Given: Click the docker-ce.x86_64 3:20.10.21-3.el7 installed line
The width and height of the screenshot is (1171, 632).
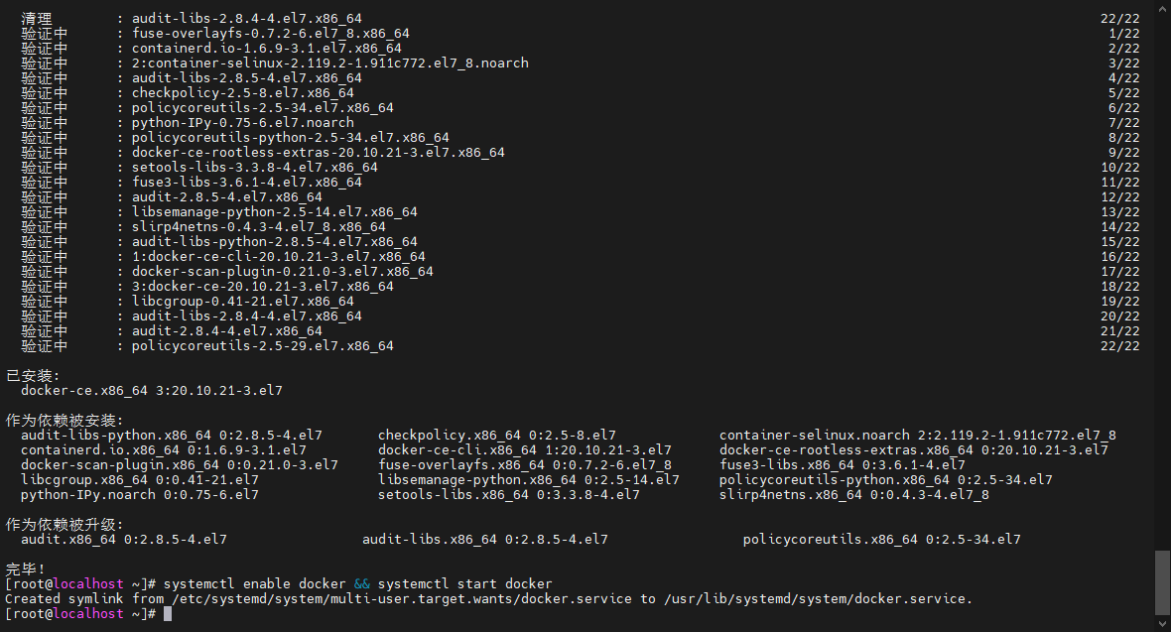Looking at the screenshot, I should (152, 391).
